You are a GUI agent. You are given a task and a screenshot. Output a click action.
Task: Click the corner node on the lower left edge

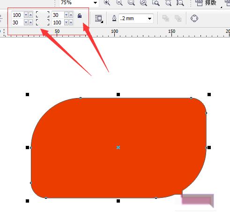[31, 183]
